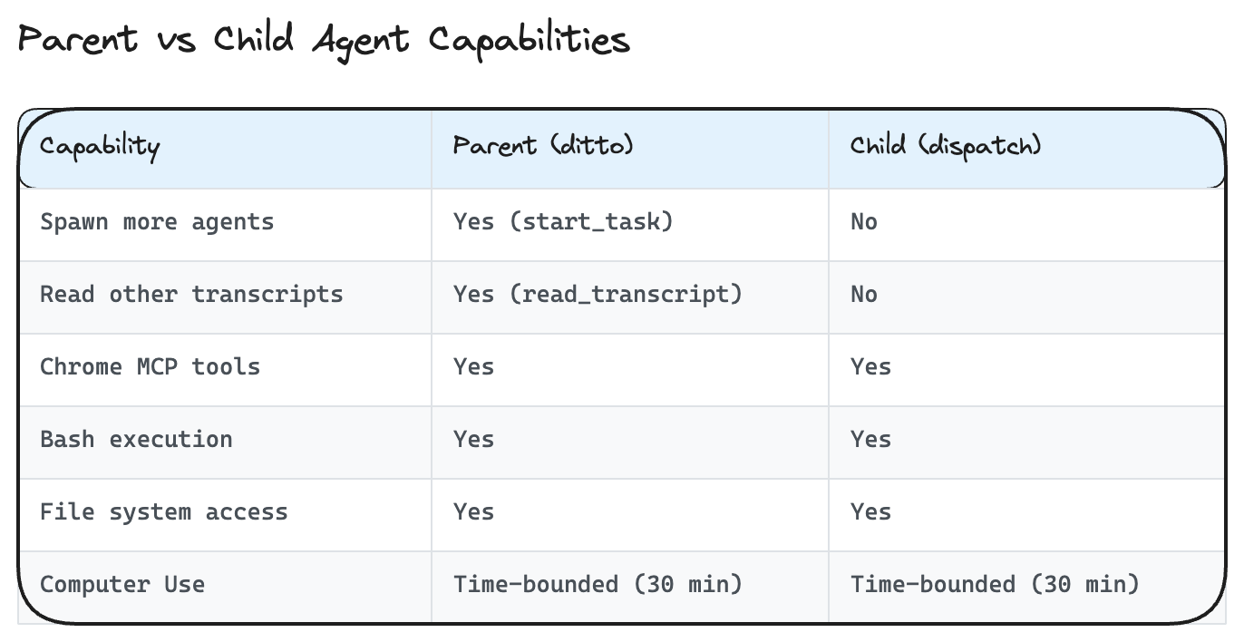Select the 'Parent (ditto)' column header
Viewport: 1244px width, 642px height.
click(x=543, y=146)
